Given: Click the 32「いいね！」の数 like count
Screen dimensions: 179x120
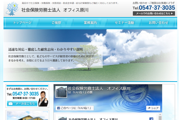Looking at the screenshot, I should click(x=80, y=92).
